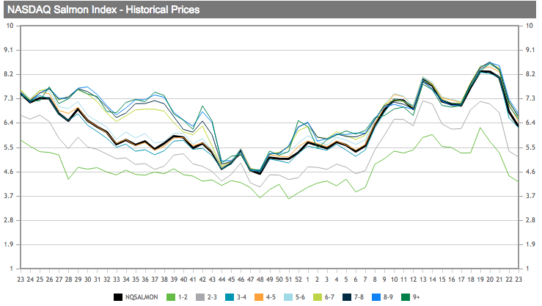
Task: Click the 6.4 label on right axis
Action: coord(530,123)
